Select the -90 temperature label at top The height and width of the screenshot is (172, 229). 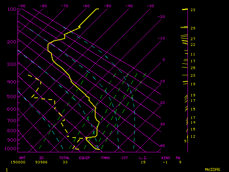coord(22,6)
